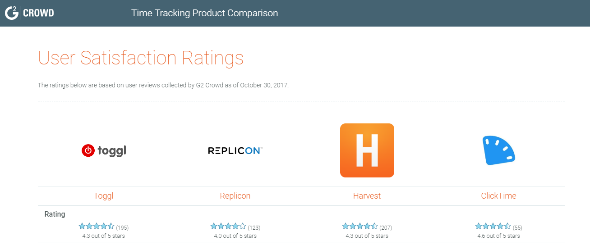Click the Replicon logo image
The width and height of the screenshot is (590, 245).
point(235,150)
